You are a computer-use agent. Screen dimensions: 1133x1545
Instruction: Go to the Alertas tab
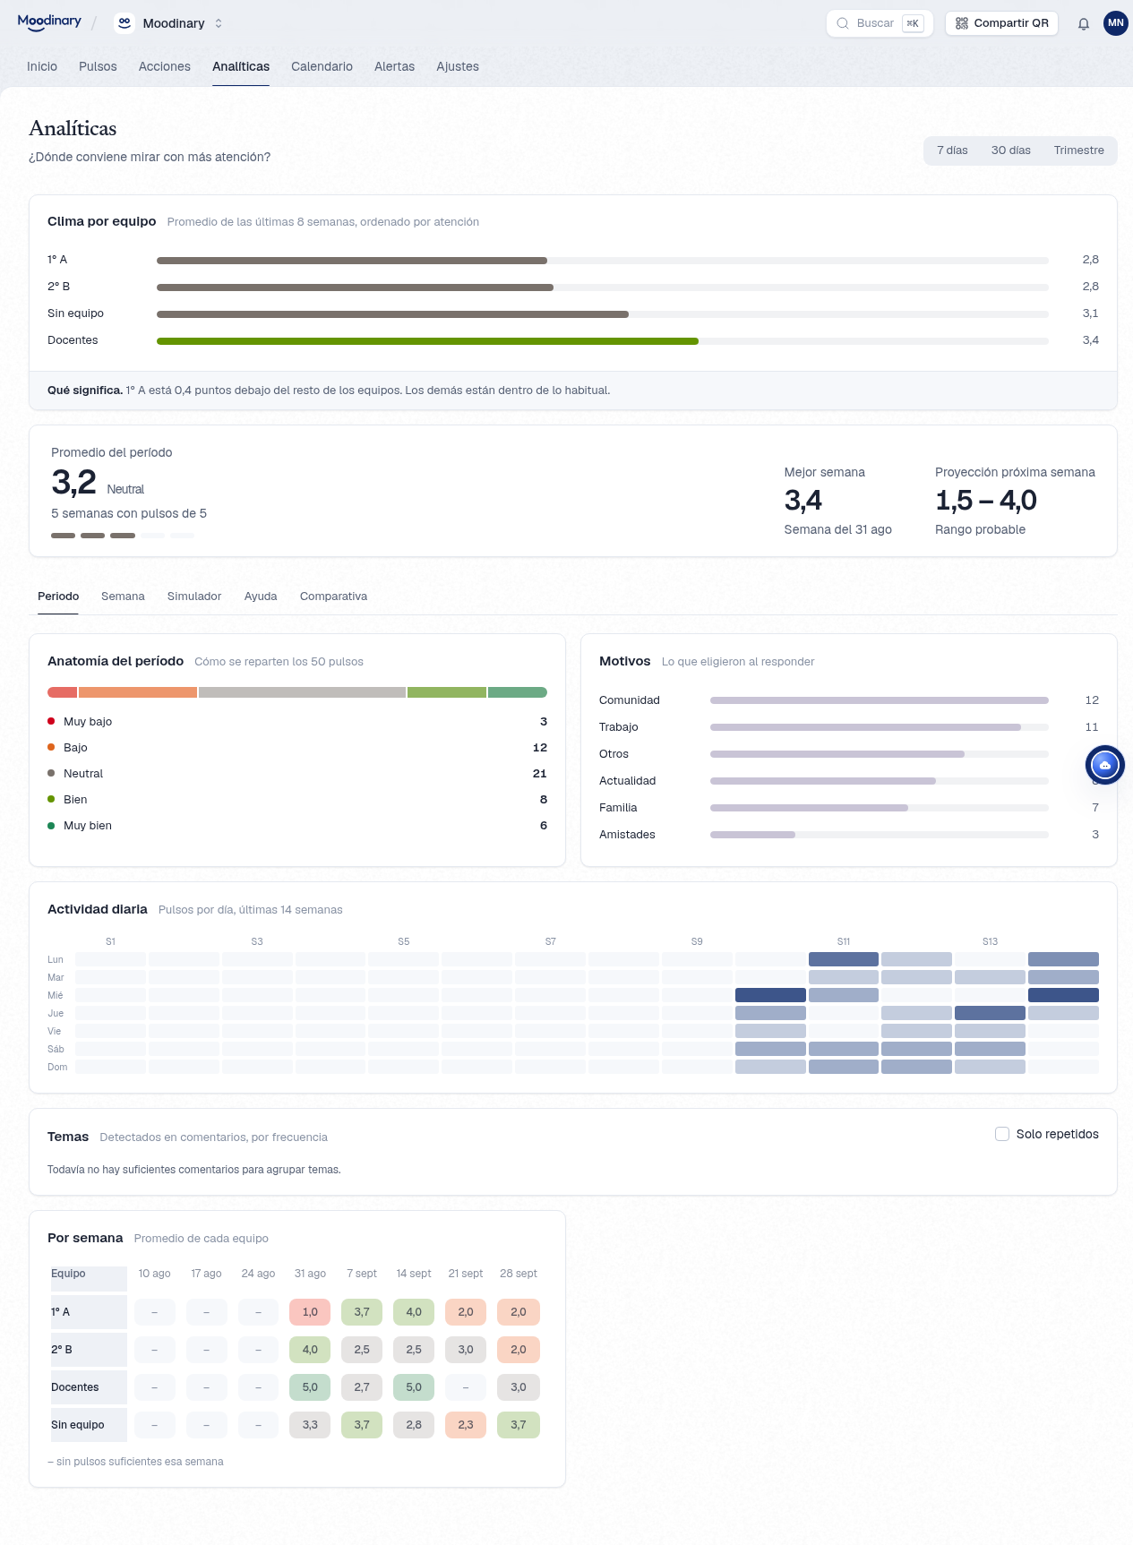[x=394, y=66]
